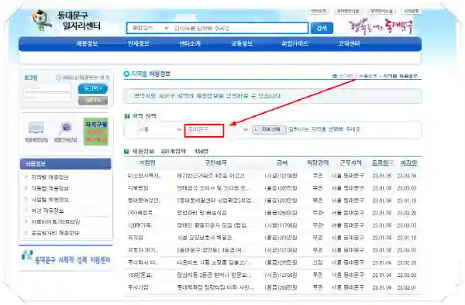The height and width of the screenshot is (305, 465).
Task: Open the 아르바이트 side menu entry
Action: (55, 222)
